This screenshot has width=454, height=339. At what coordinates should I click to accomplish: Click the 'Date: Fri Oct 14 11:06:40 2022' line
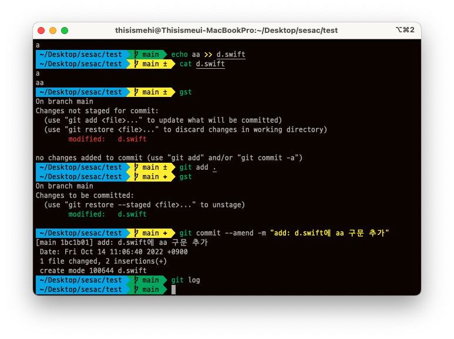(113, 252)
